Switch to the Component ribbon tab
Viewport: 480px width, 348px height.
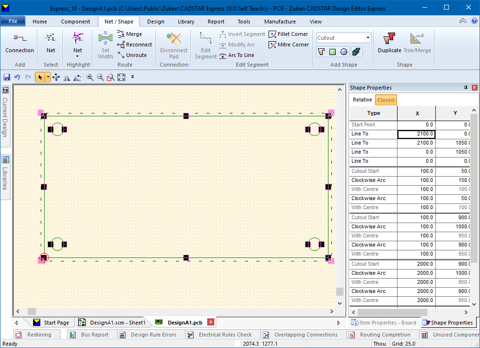point(75,22)
